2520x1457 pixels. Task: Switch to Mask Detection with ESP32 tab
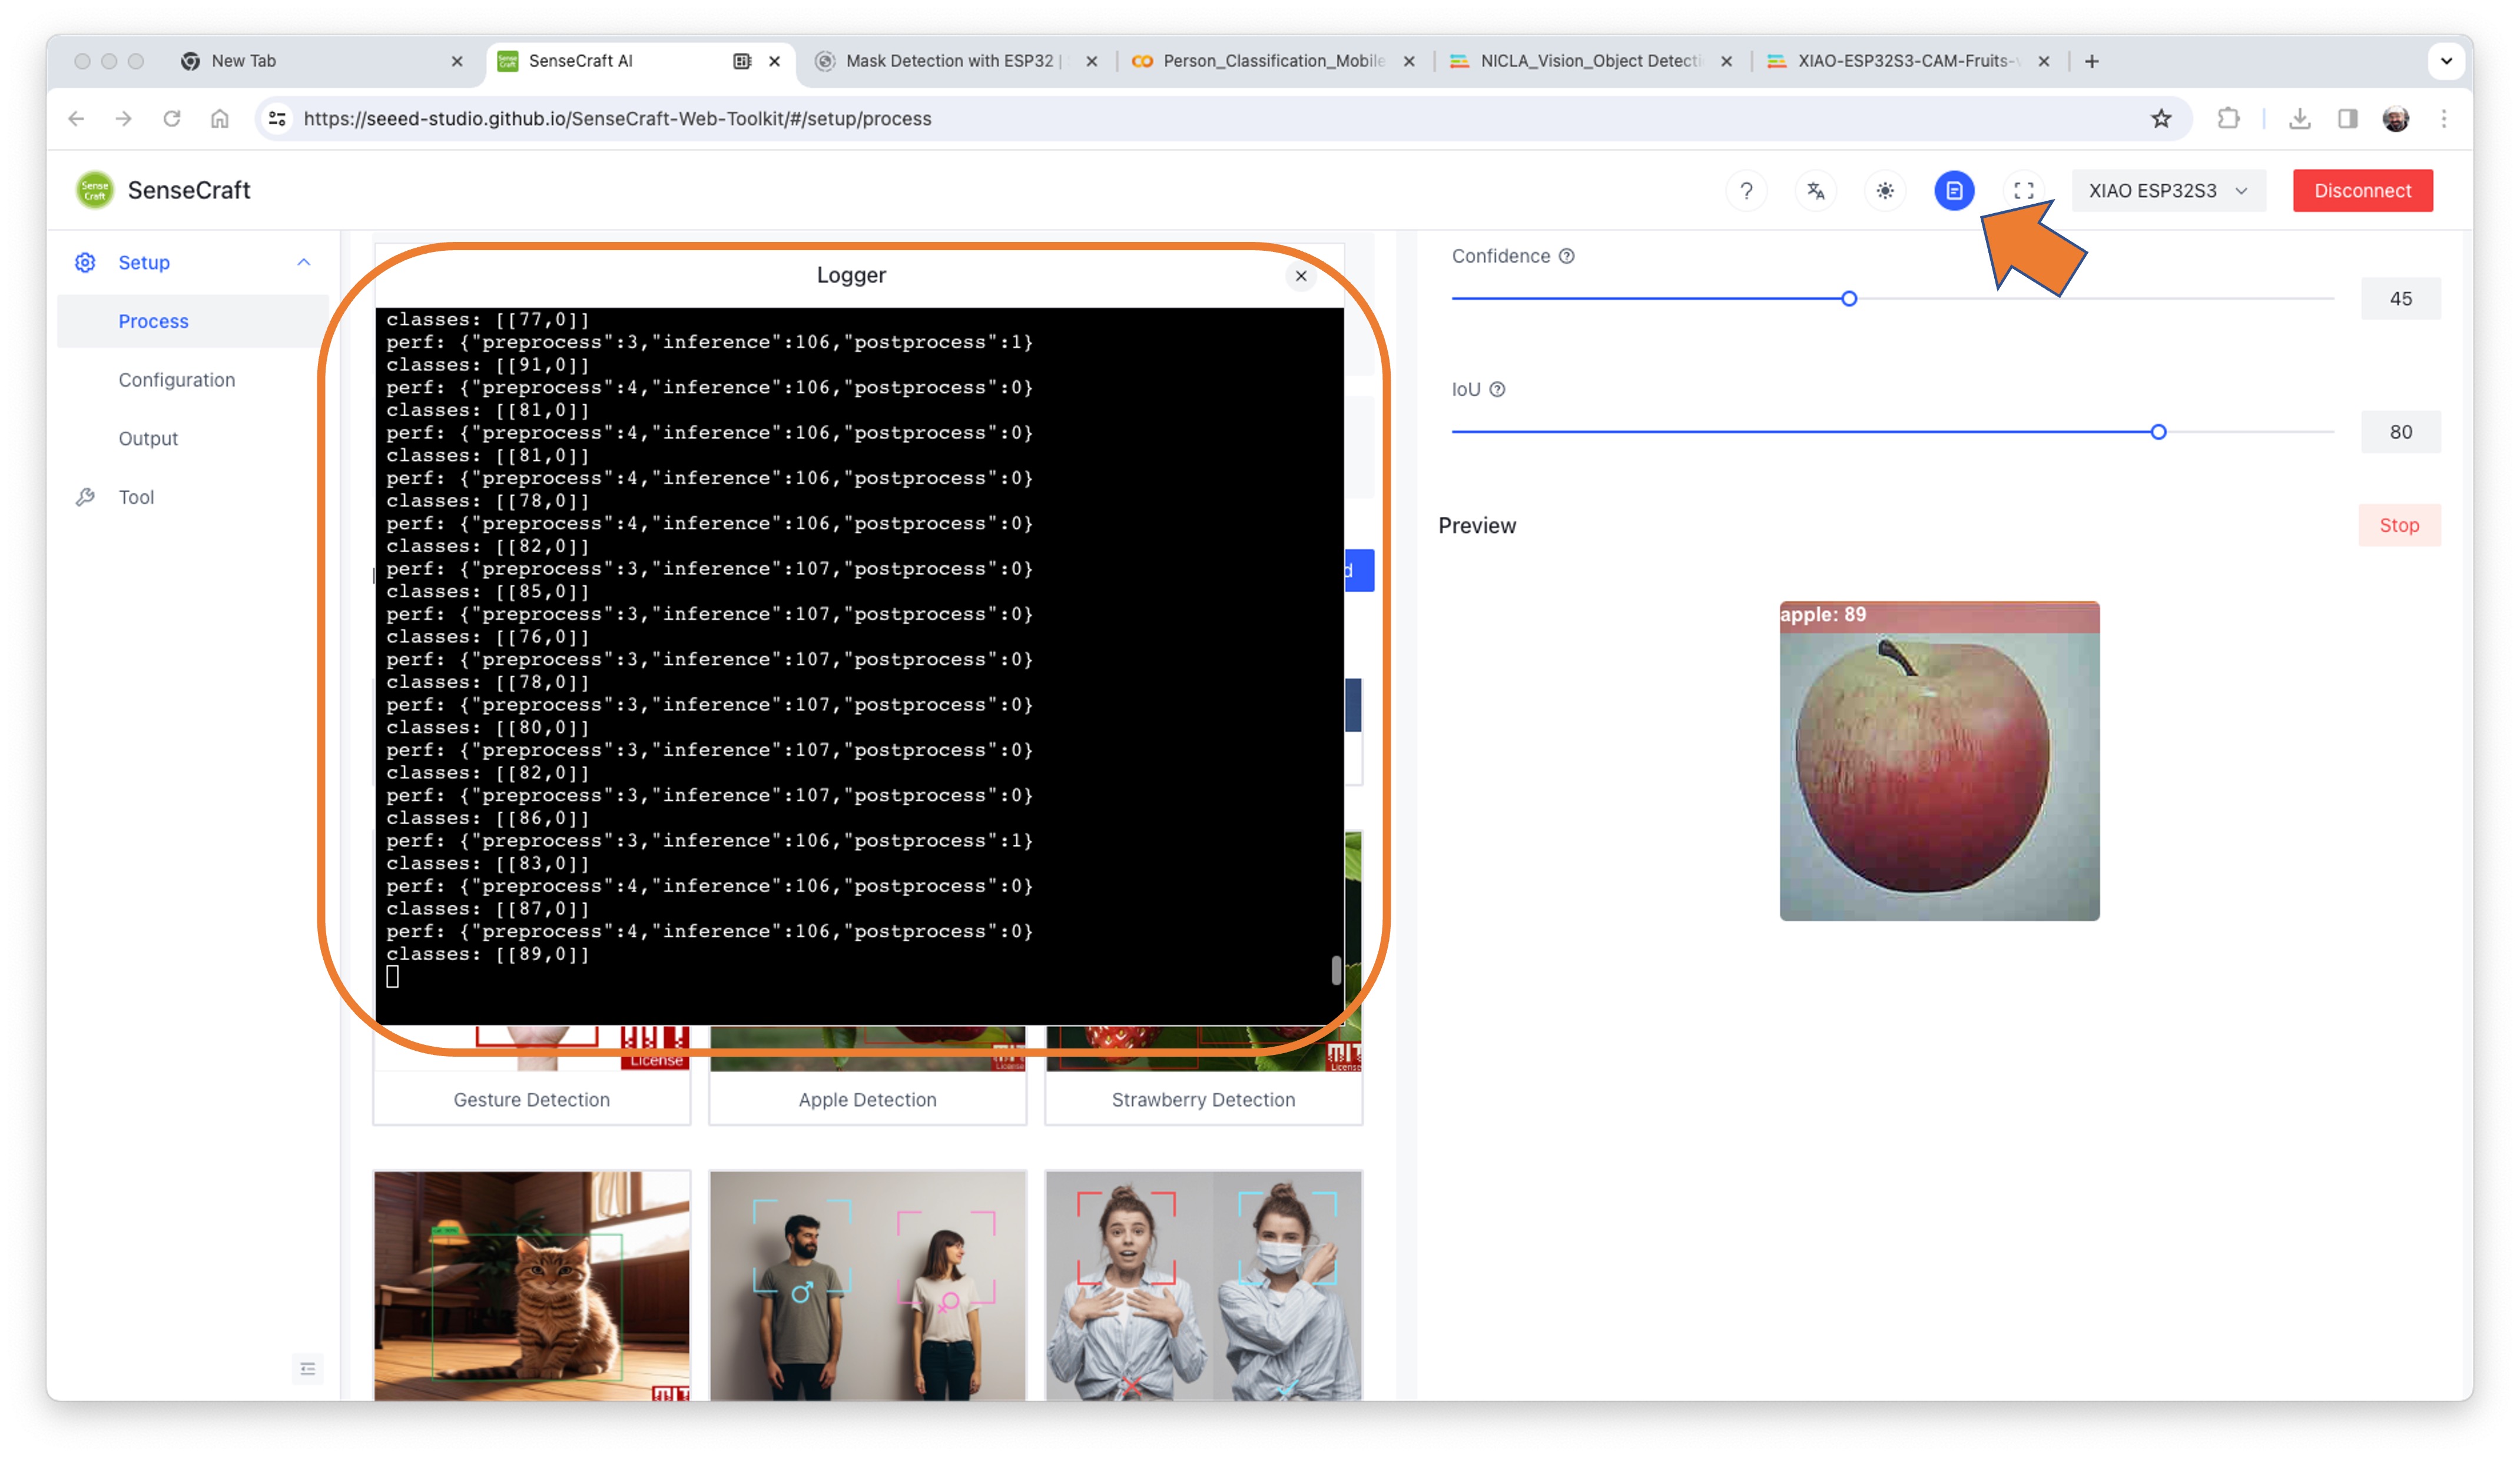(955, 61)
